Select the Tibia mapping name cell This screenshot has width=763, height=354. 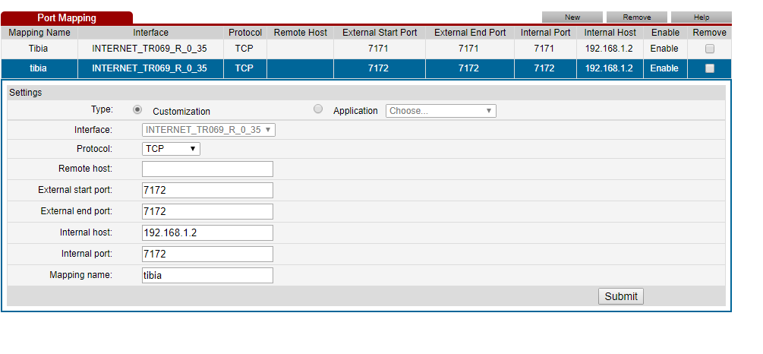(39, 49)
